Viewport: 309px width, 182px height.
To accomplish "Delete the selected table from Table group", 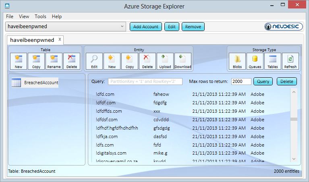I will pyautogui.click(x=72, y=61).
